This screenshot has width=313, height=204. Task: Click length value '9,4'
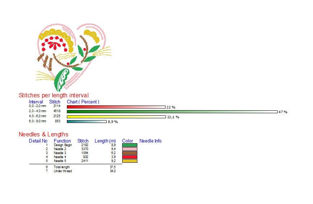(113, 149)
